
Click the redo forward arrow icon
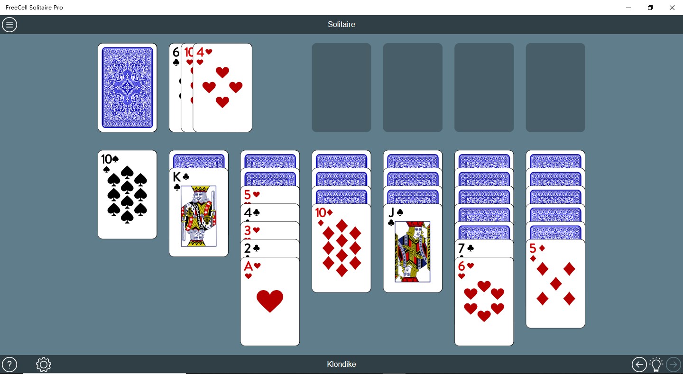pyautogui.click(x=674, y=365)
